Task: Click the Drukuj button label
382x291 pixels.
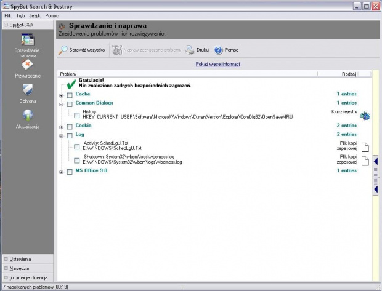Action: [203, 50]
